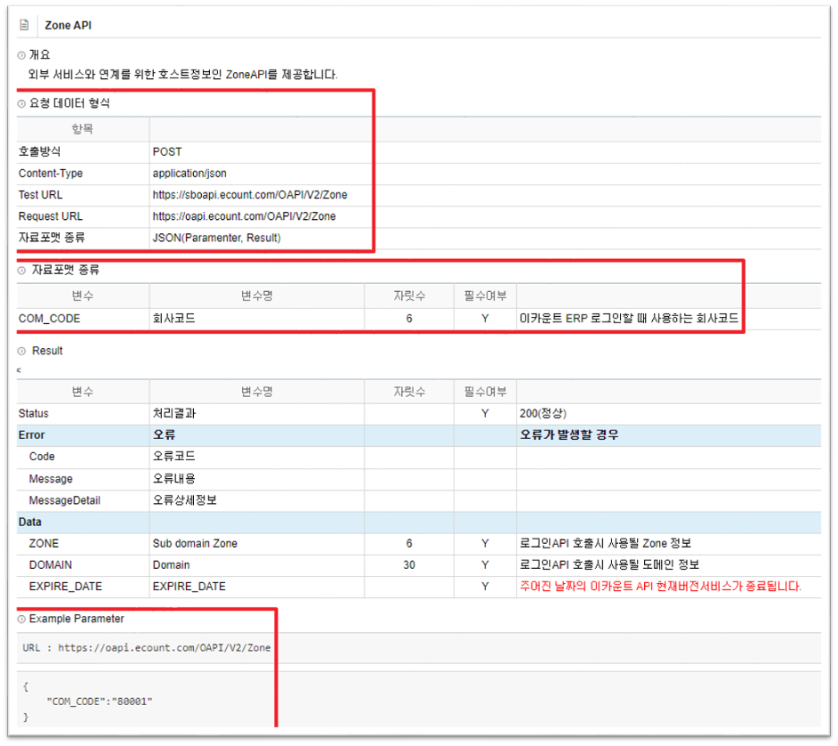Click the 필수여부 header in Result table

click(x=485, y=393)
